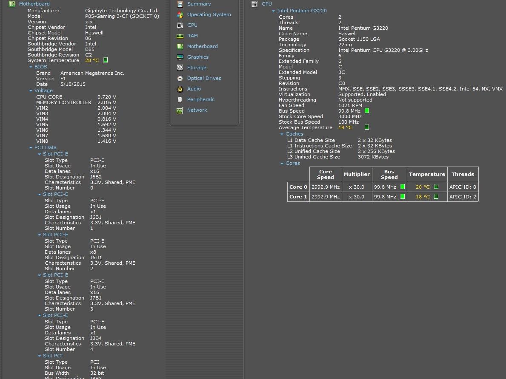
Task: Click the Core 1 temperature value
Action: point(423,197)
